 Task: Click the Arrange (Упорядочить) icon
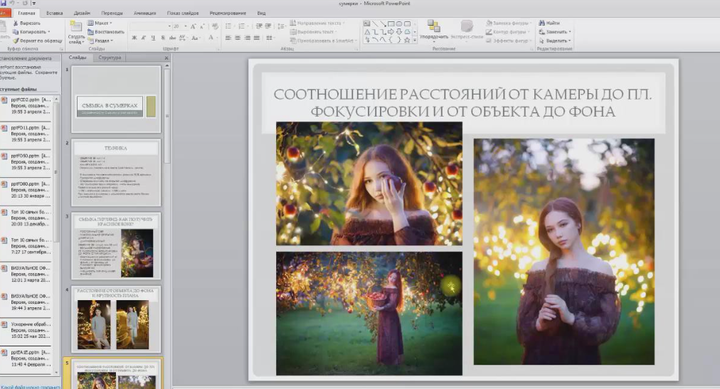point(433,27)
